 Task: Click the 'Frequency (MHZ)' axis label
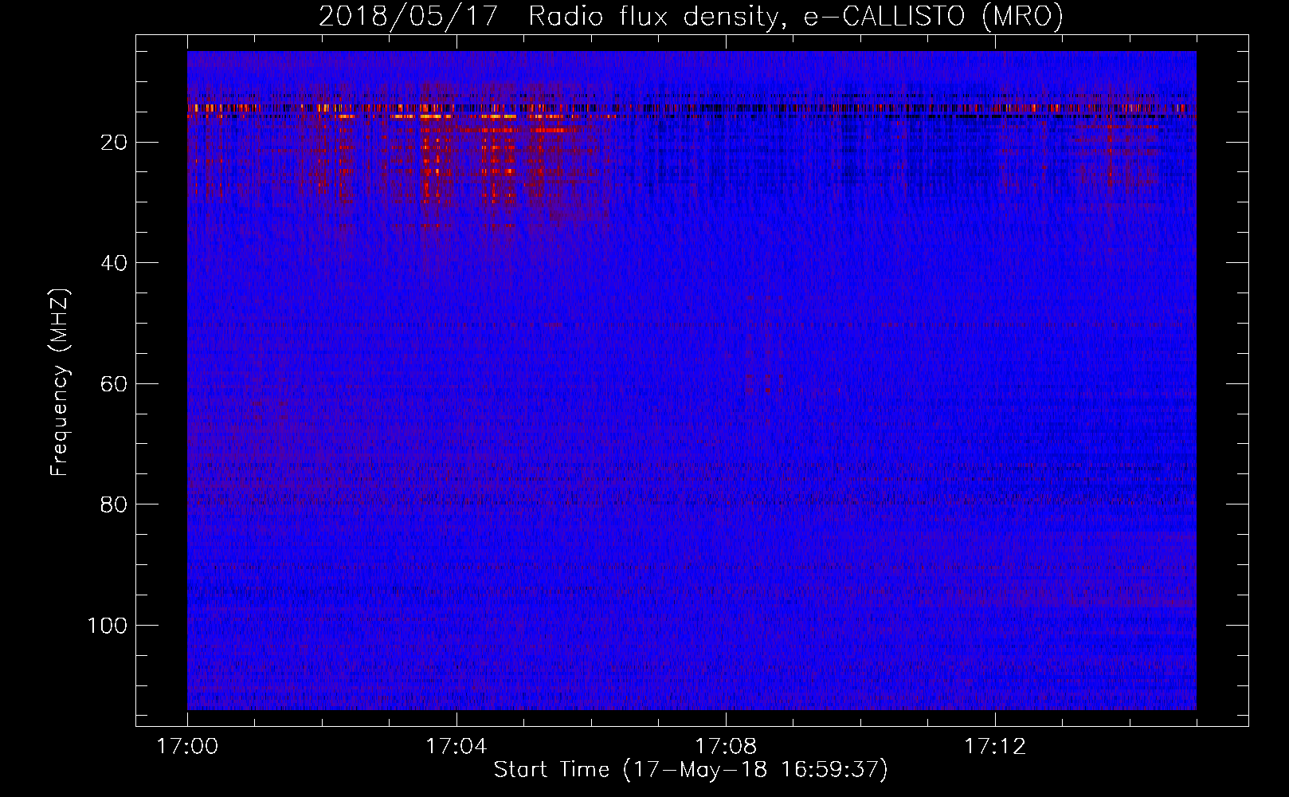pyautogui.click(x=61, y=383)
